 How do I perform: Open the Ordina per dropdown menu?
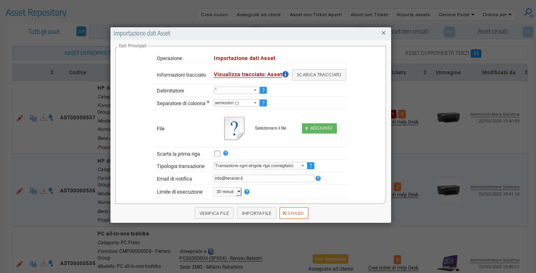(x=497, y=15)
